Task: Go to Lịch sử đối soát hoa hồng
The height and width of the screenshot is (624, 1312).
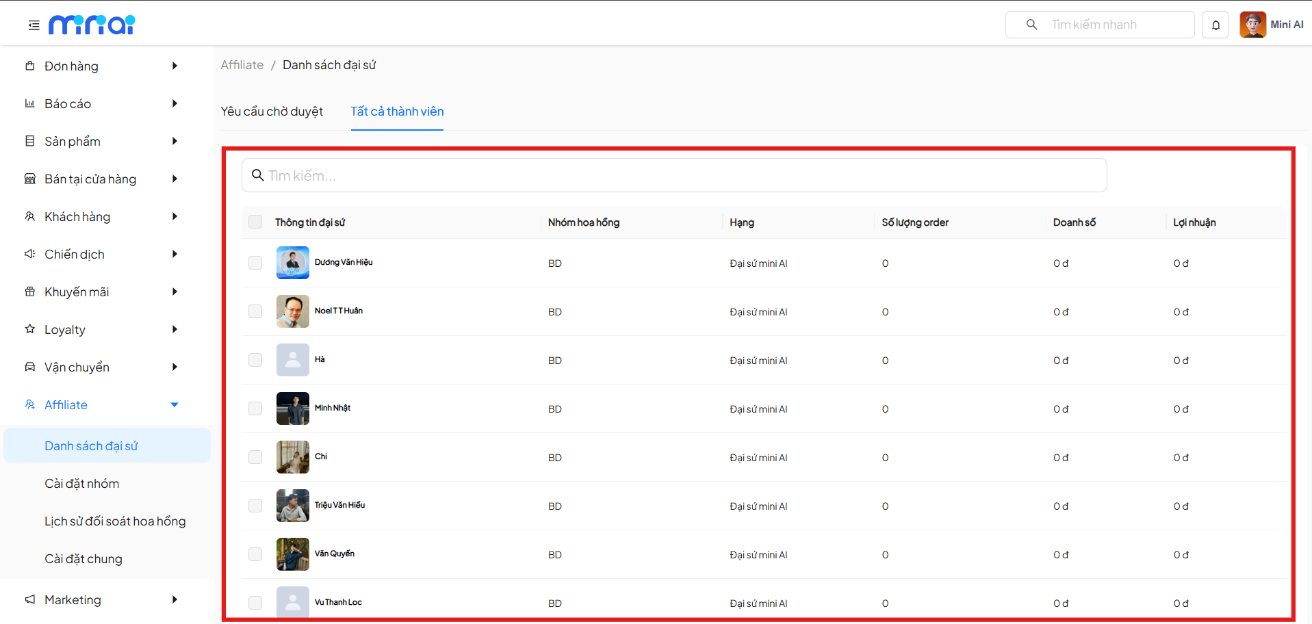Action: pos(115,521)
